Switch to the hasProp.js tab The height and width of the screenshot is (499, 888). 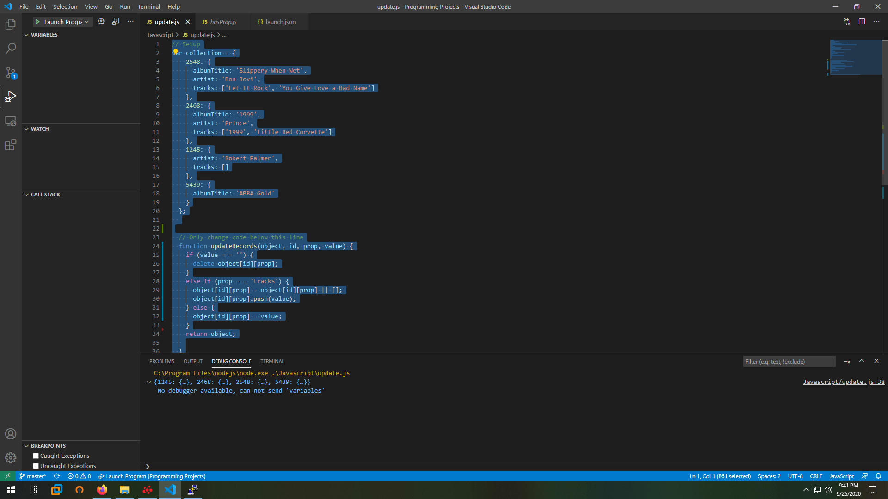click(223, 22)
